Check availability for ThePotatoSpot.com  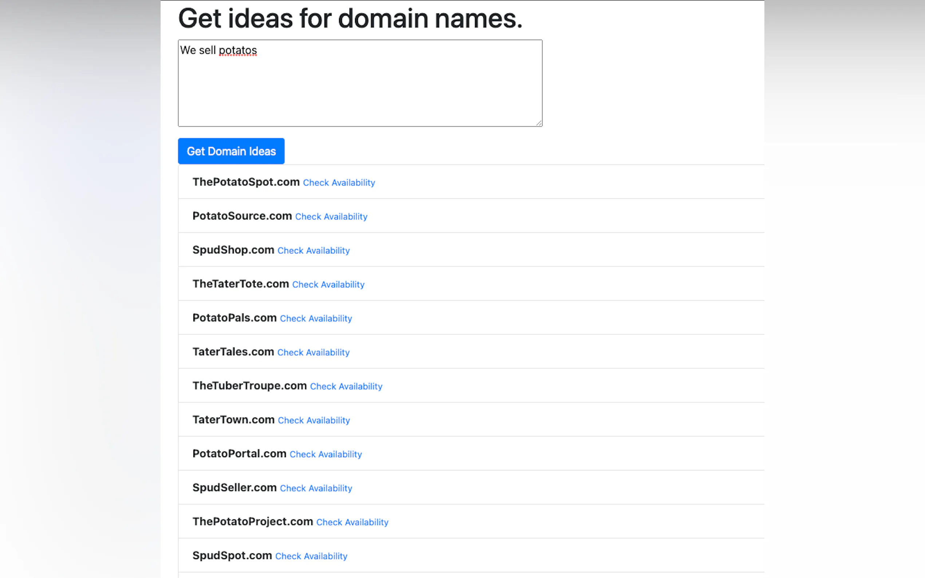339,183
